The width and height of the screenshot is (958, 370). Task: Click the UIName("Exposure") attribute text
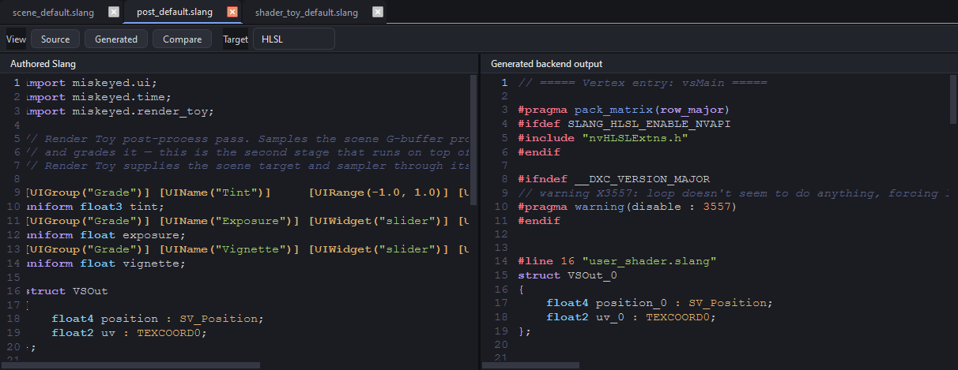229,222
